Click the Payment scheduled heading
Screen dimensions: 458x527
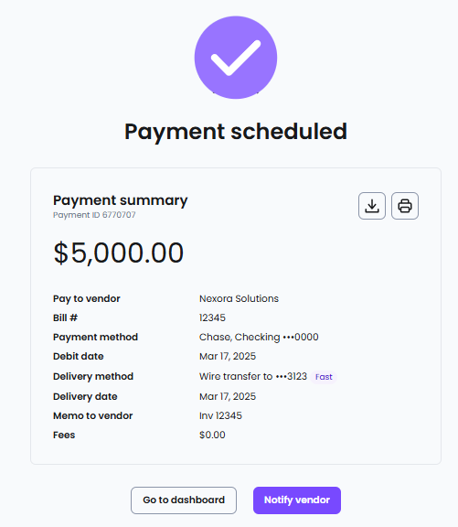[236, 132]
